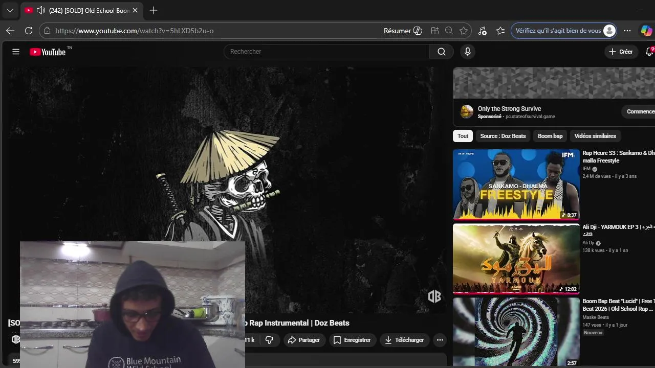The image size is (655, 368).
Task: Open the Copilot sidebar icon
Action: click(x=647, y=31)
